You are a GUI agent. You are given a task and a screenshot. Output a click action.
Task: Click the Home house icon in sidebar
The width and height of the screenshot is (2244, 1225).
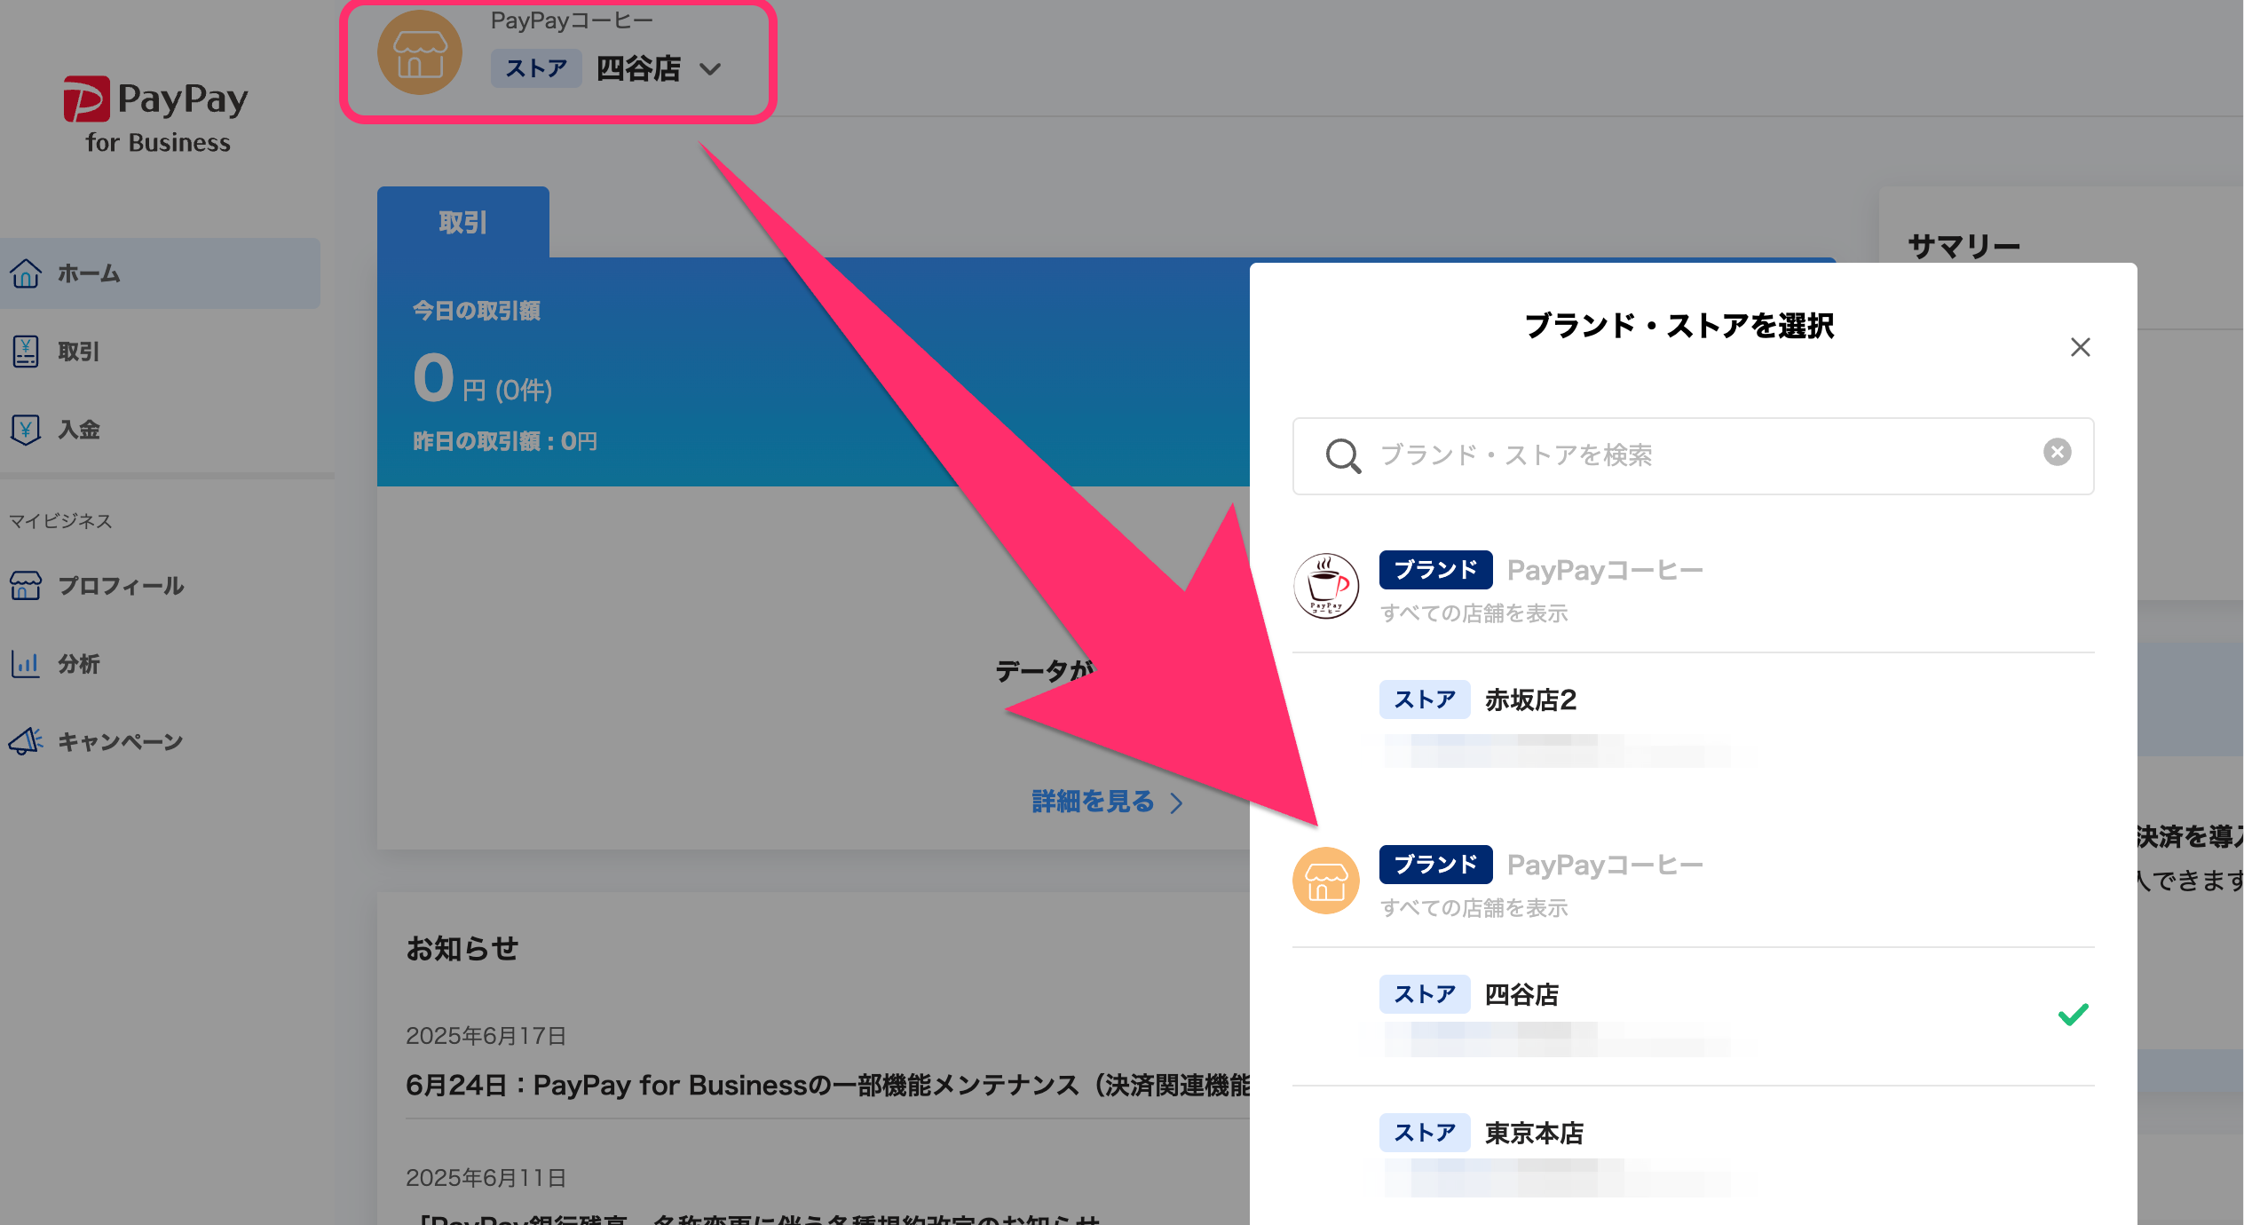(x=26, y=273)
